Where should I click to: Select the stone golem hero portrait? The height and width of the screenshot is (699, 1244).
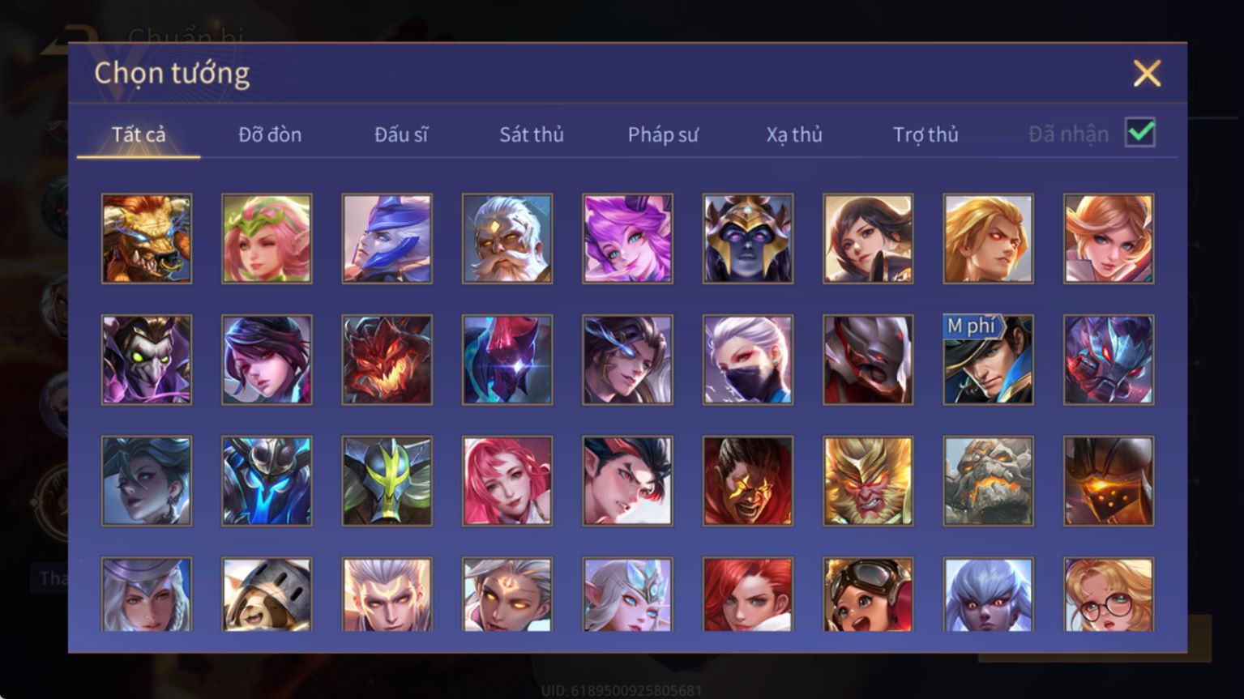click(988, 481)
